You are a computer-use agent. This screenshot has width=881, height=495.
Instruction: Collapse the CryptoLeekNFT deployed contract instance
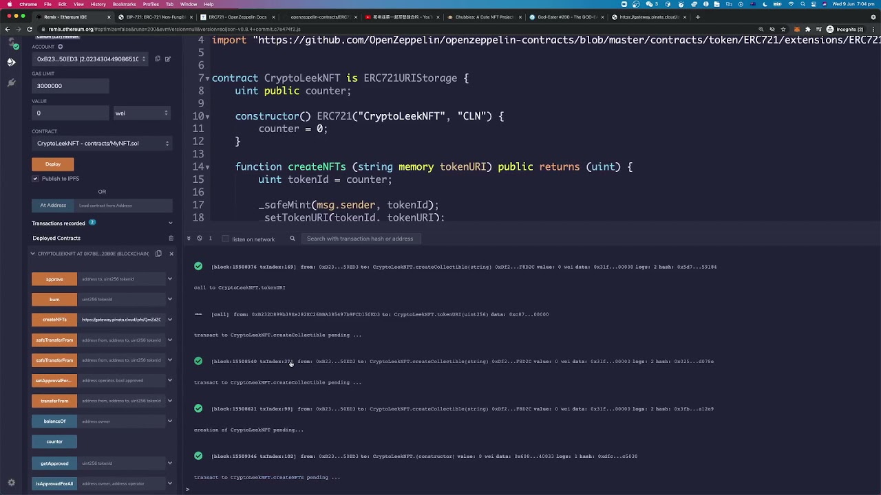32,254
